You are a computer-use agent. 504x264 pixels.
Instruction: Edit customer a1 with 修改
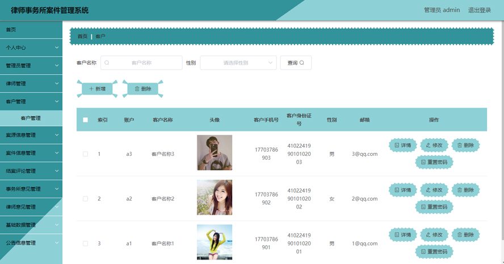[x=434, y=235]
